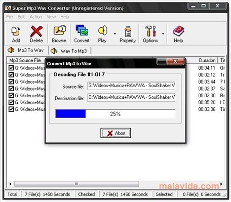Uncheck the file with duration 00:02:12
The image size is (231, 202).
point(11,75)
